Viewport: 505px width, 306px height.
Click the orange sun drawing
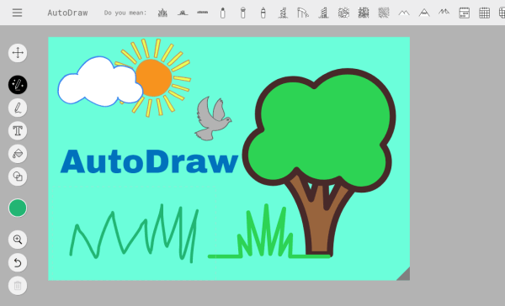[154, 78]
